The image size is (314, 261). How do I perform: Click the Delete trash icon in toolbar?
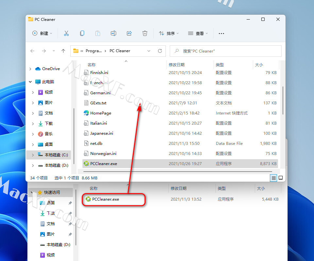(145, 33)
